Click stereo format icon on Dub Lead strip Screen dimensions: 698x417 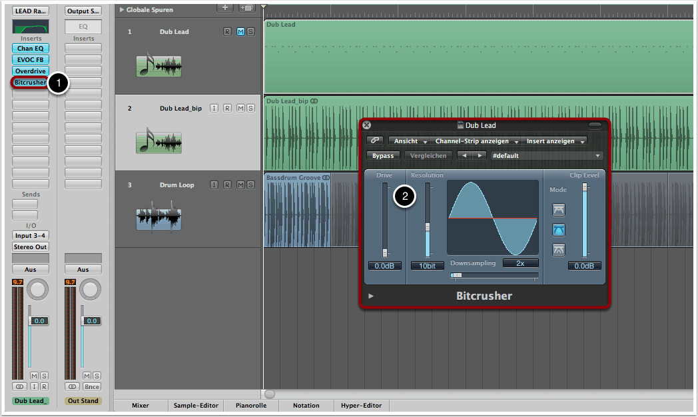(20, 386)
